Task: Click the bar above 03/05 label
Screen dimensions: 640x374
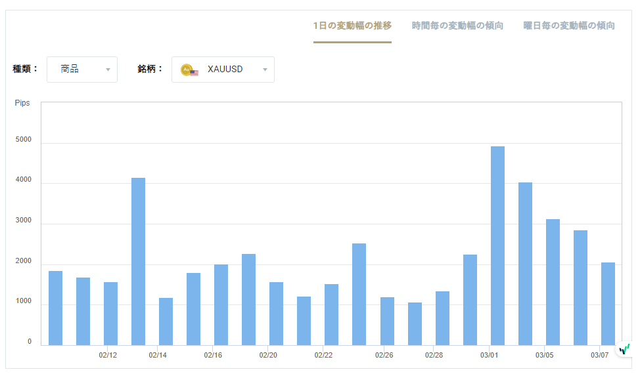Action: (x=553, y=282)
